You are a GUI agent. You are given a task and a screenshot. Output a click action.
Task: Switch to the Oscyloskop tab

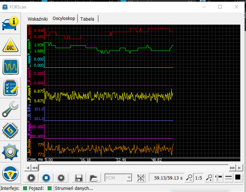[x=64, y=18]
